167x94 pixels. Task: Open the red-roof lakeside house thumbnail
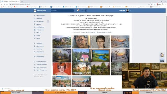[x=62, y=81]
